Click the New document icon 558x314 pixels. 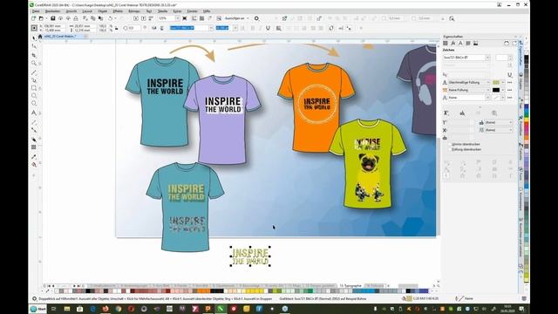click(33, 18)
